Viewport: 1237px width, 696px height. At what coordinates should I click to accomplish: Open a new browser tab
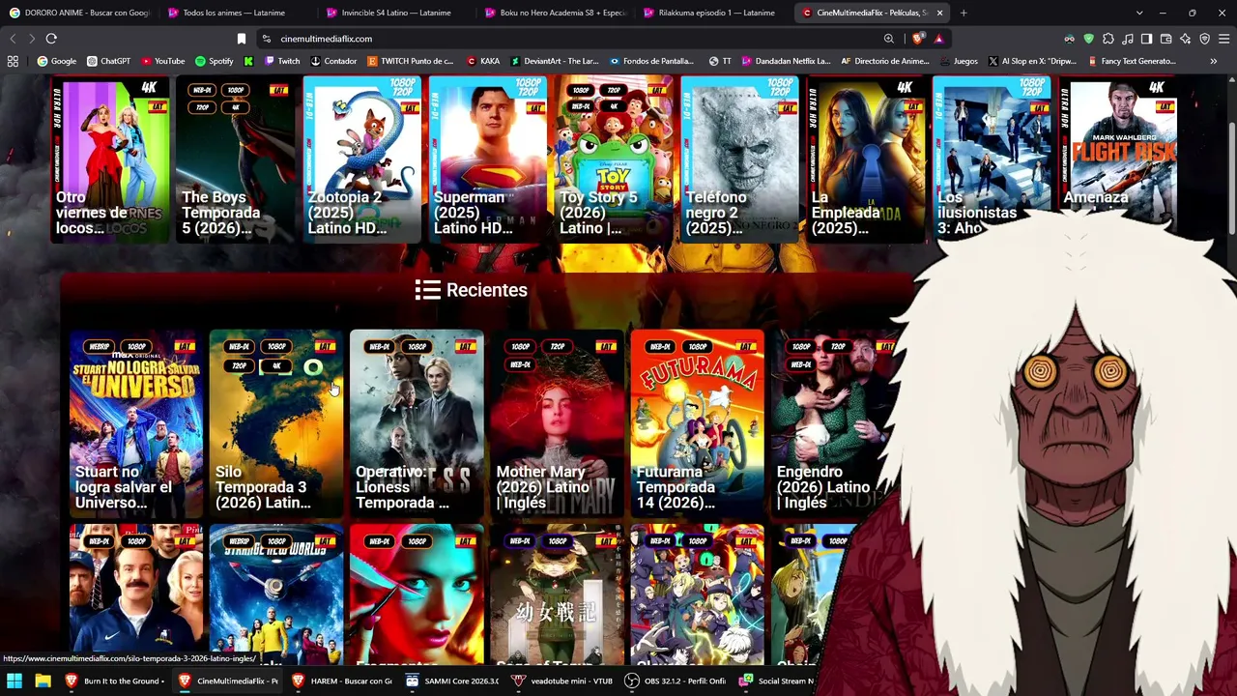pyautogui.click(x=964, y=13)
